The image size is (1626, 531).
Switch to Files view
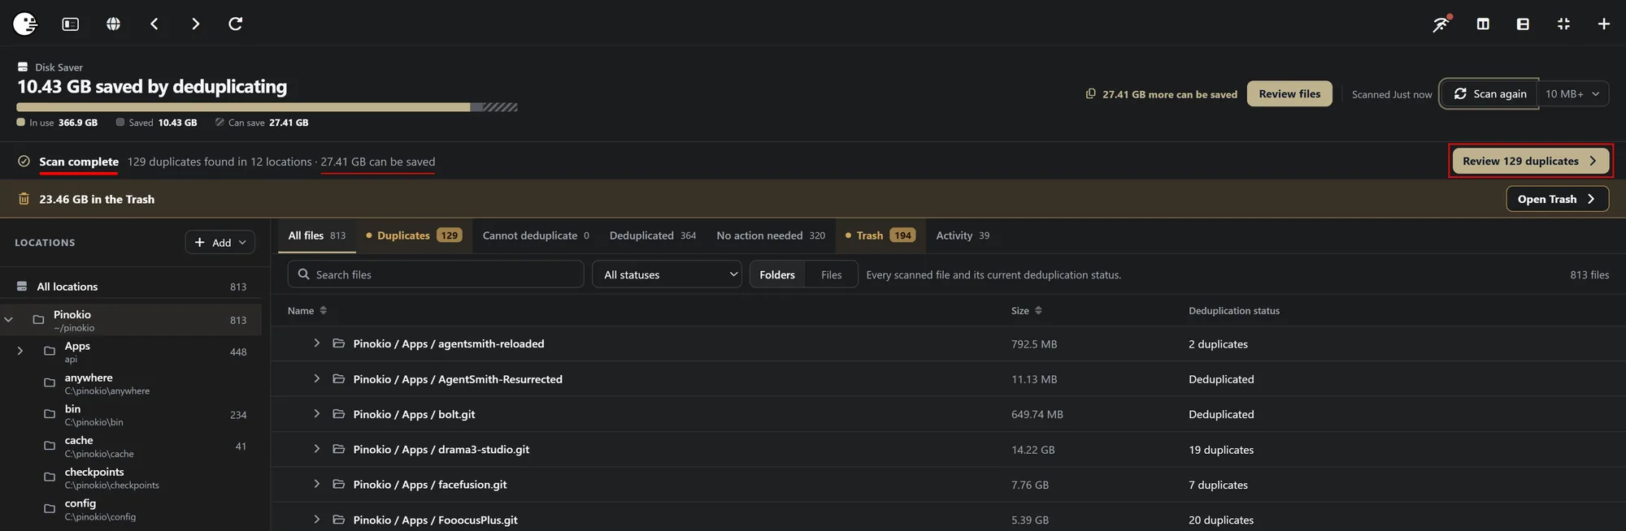click(832, 274)
